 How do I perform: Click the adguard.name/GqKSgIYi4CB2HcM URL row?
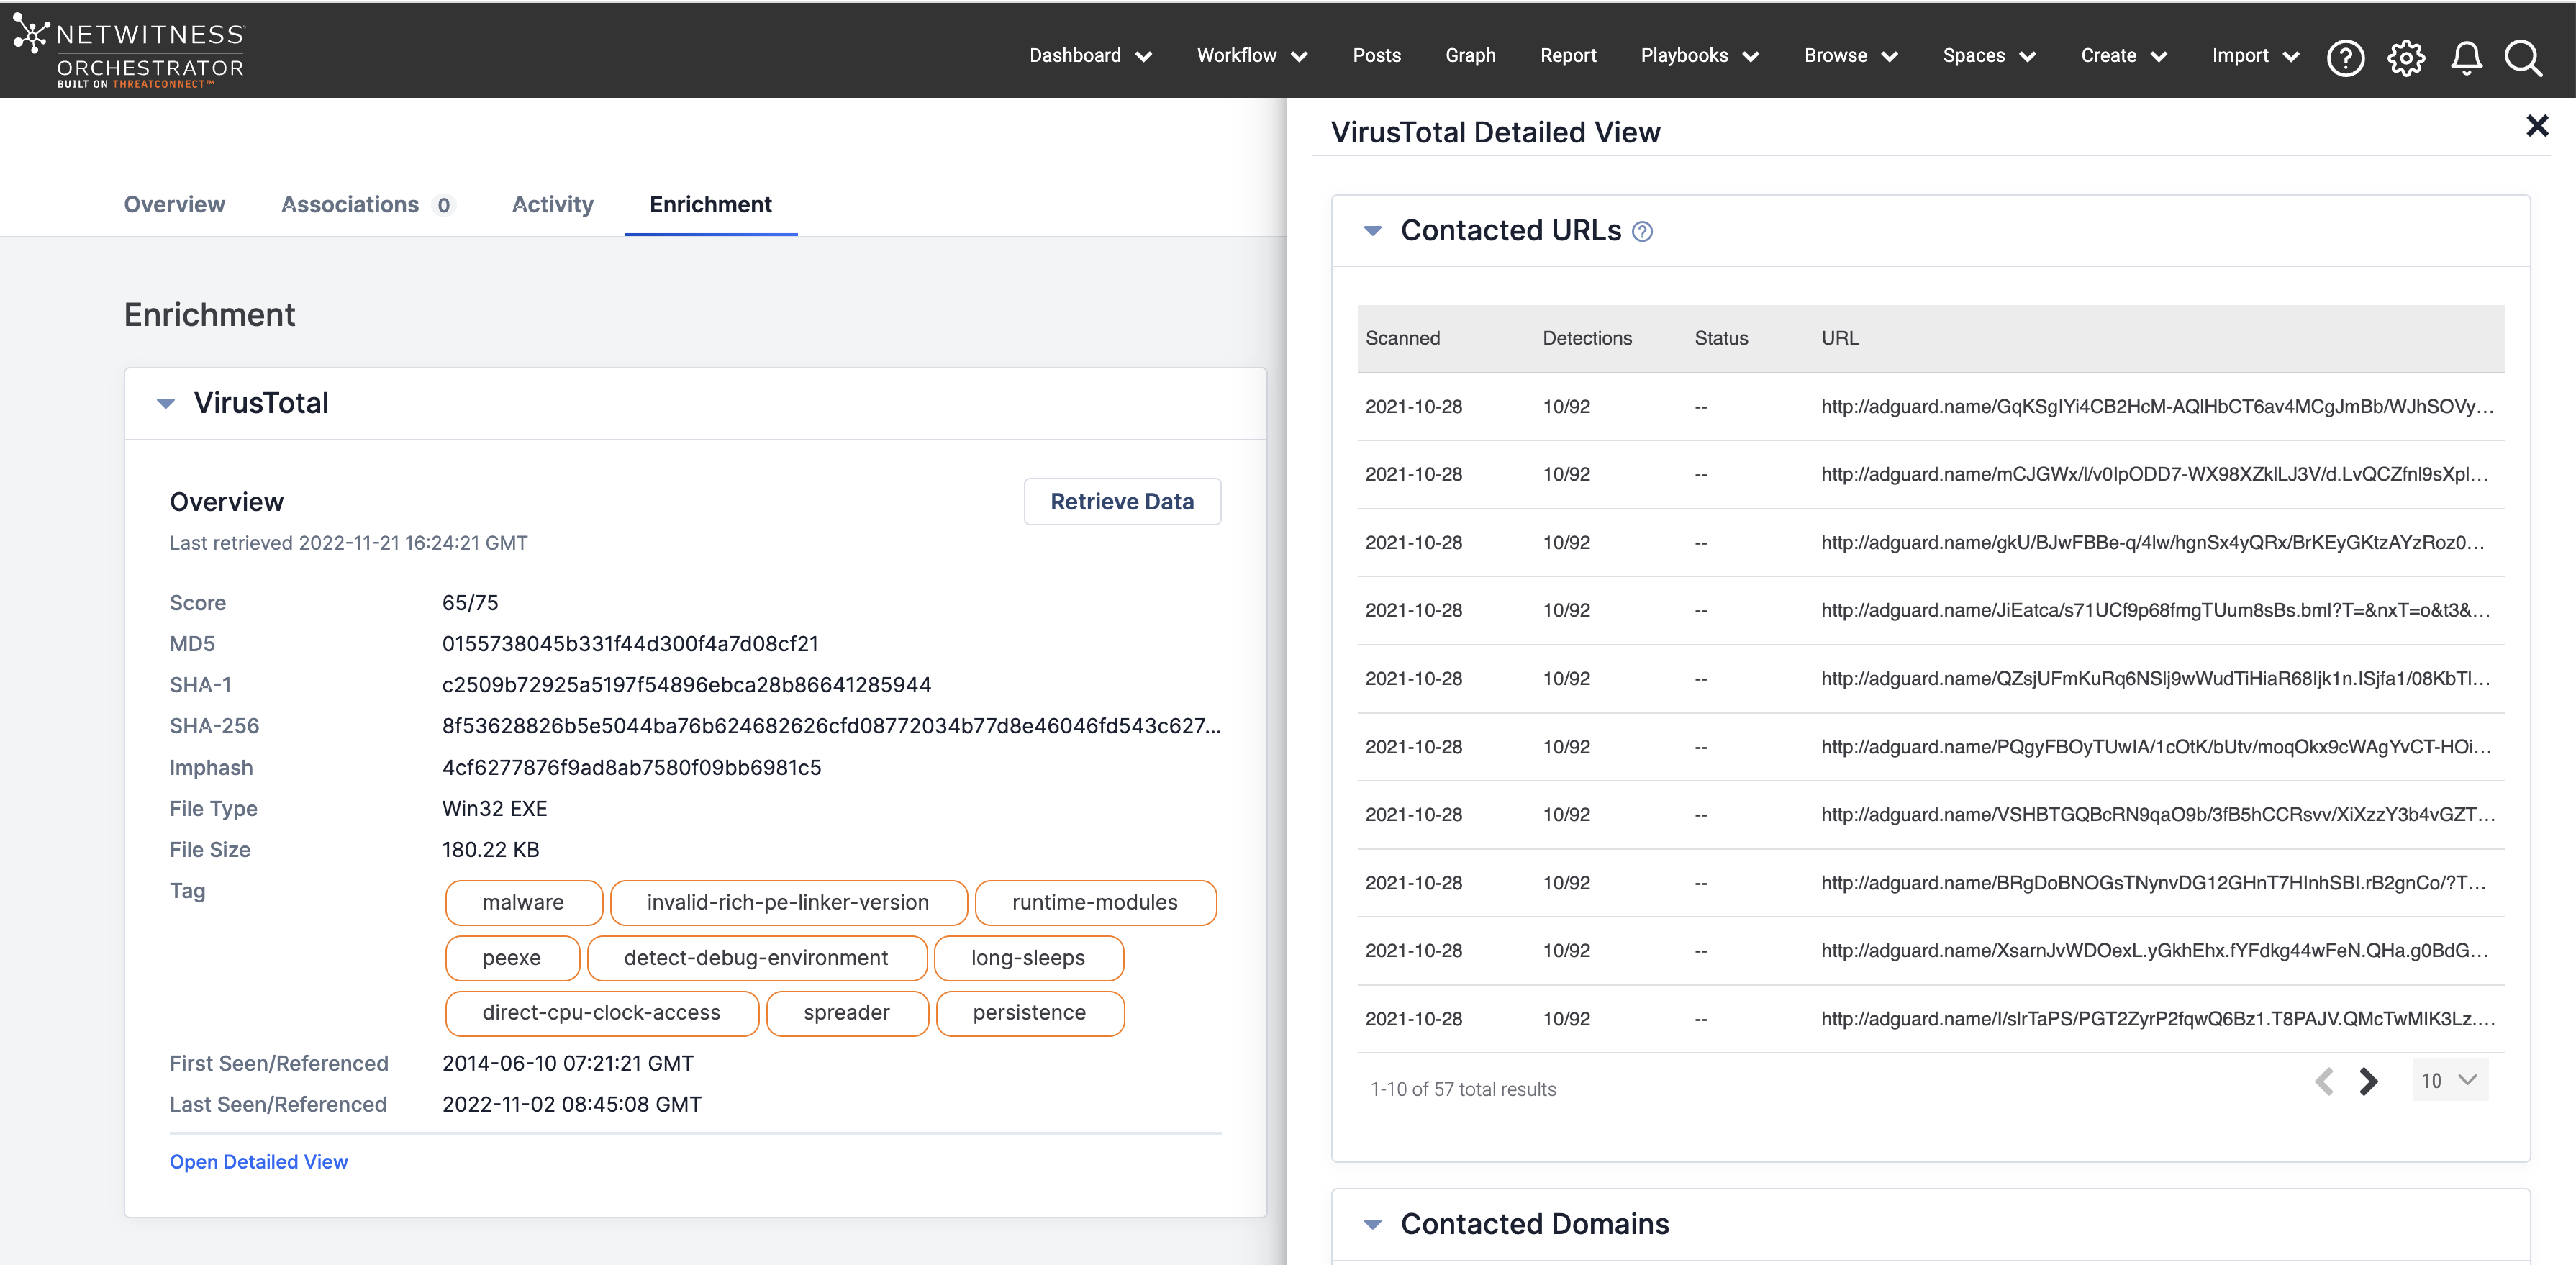(1930, 407)
